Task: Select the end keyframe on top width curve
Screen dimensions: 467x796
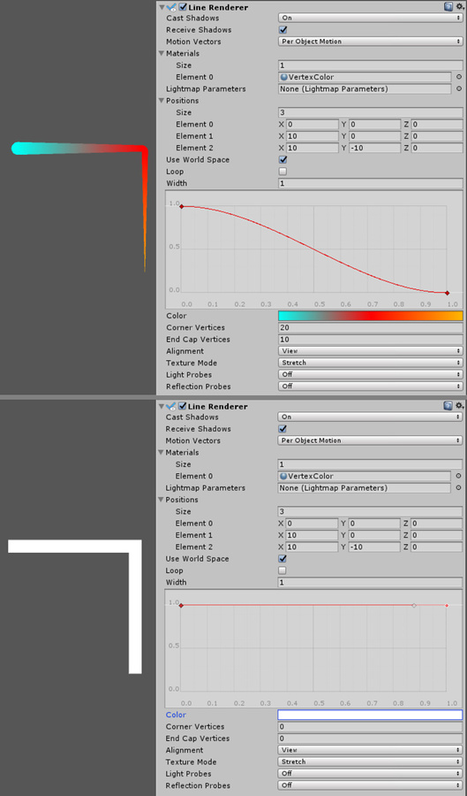Action: pyautogui.click(x=447, y=293)
